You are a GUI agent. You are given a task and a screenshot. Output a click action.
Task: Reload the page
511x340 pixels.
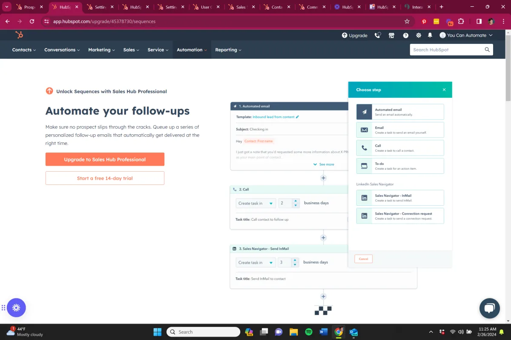(x=32, y=21)
